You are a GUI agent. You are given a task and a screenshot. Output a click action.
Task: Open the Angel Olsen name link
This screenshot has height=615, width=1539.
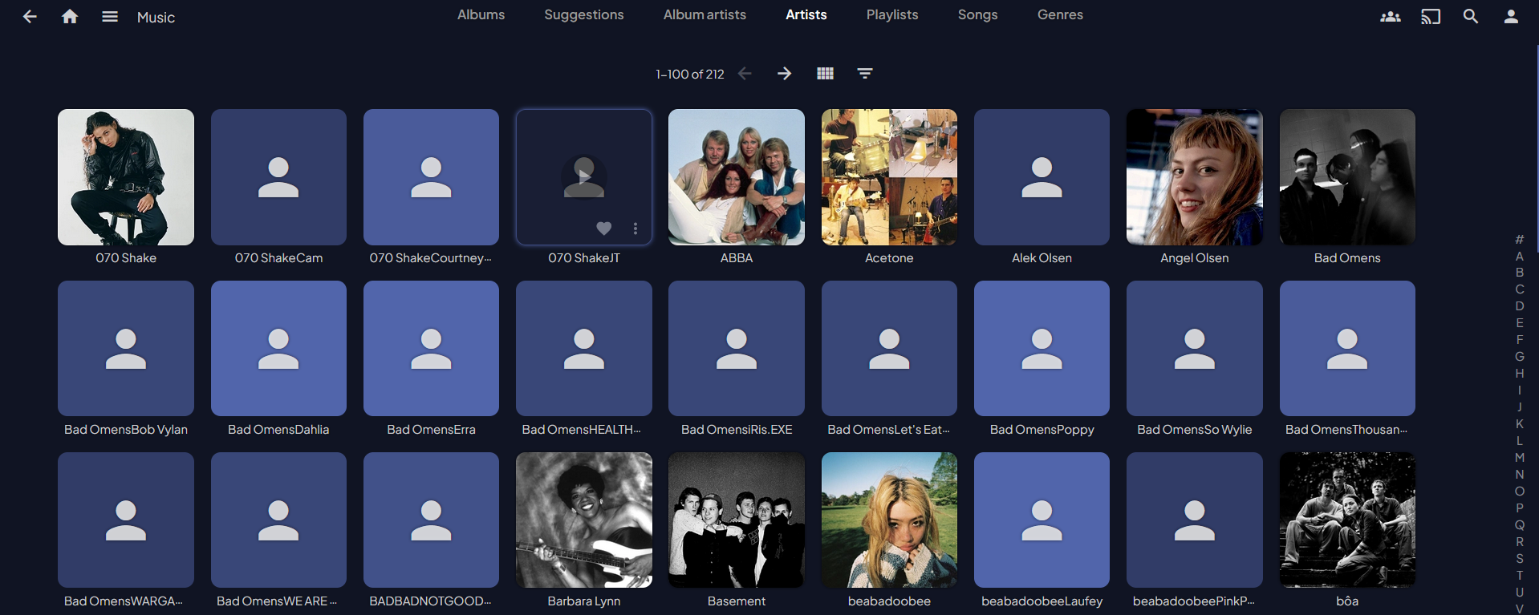[x=1194, y=258]
